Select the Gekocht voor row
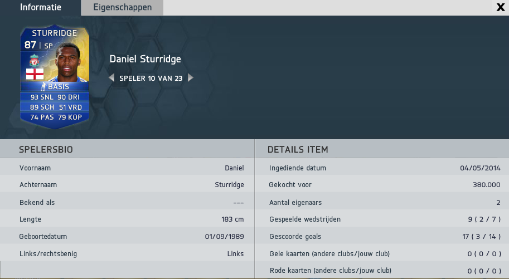Image resolution: width=509 pixels, height=279 pixels. (x=382, y=184)
